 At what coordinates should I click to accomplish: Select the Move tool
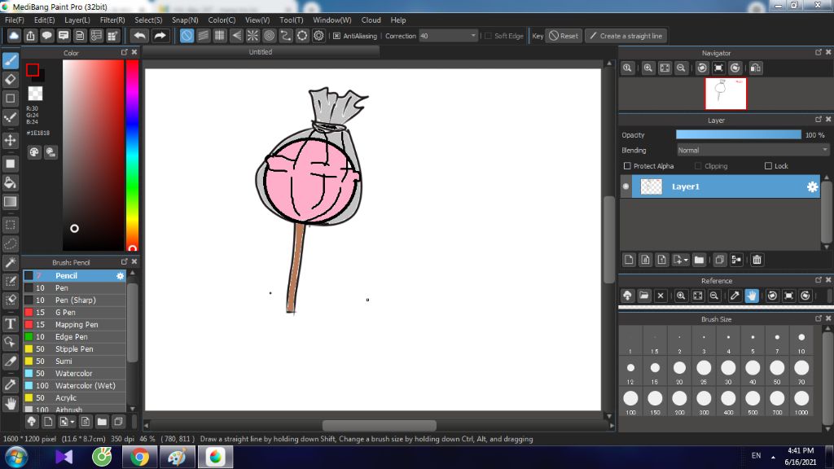pyautogui.click(x=10, y=140)
